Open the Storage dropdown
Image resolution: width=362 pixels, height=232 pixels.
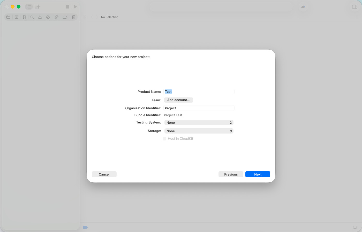199,131
